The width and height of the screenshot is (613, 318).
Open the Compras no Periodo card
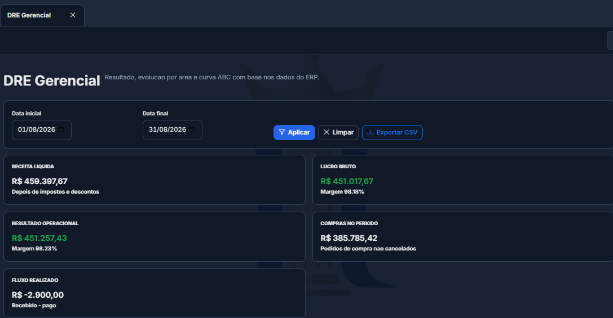tap(463, 236)
